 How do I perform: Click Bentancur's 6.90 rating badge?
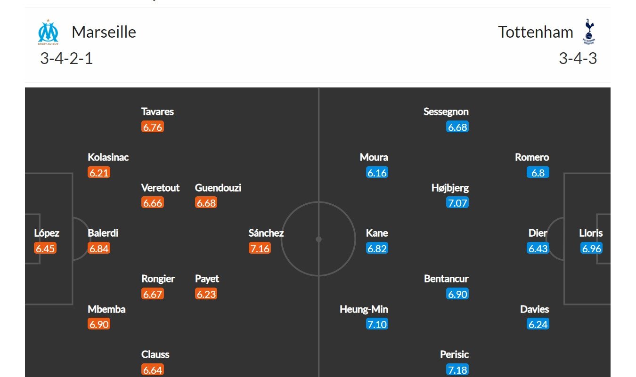coord(457,294)
